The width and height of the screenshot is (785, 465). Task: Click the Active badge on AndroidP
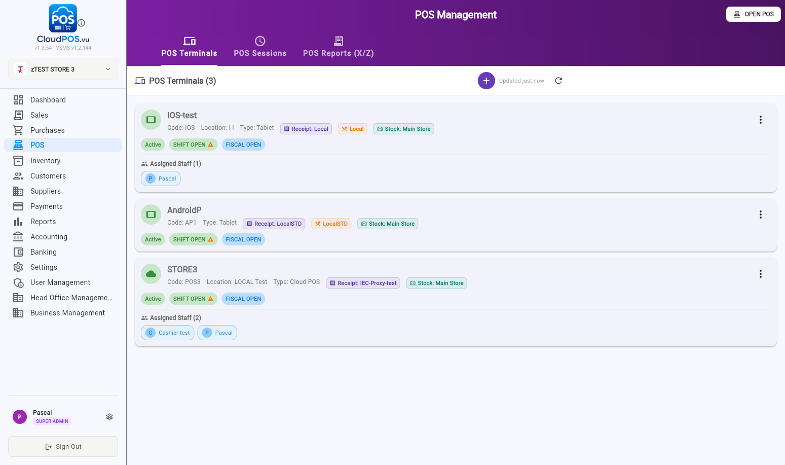tap(153, 239)
